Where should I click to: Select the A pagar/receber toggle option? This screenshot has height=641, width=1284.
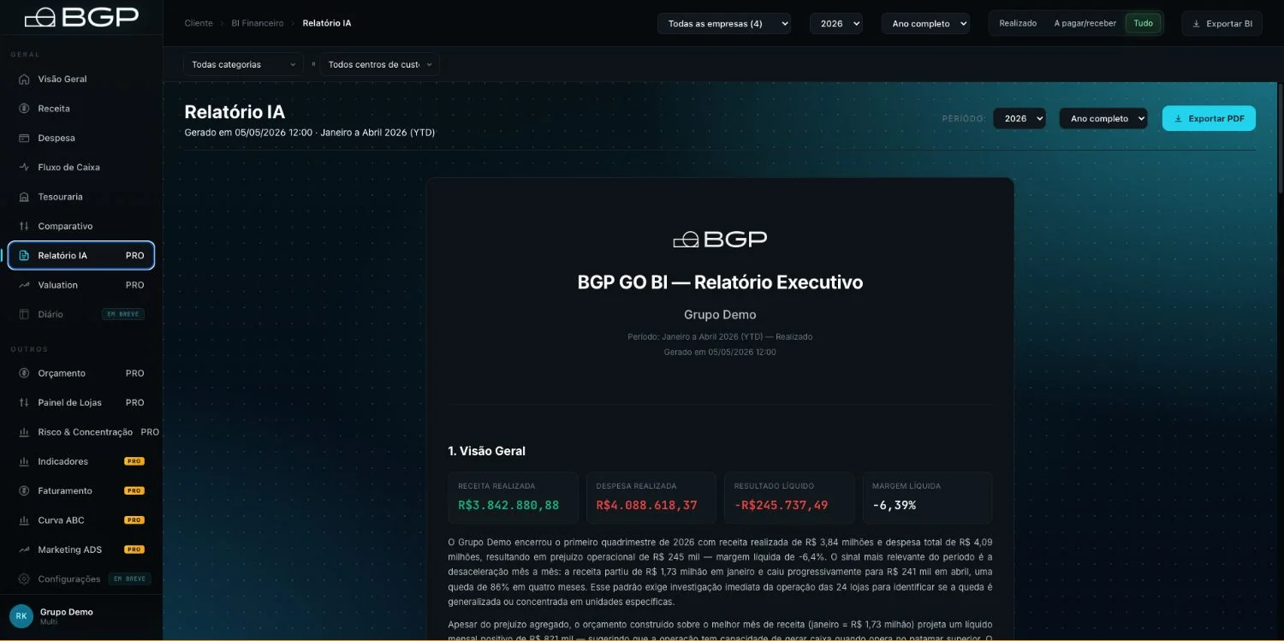1085,23
